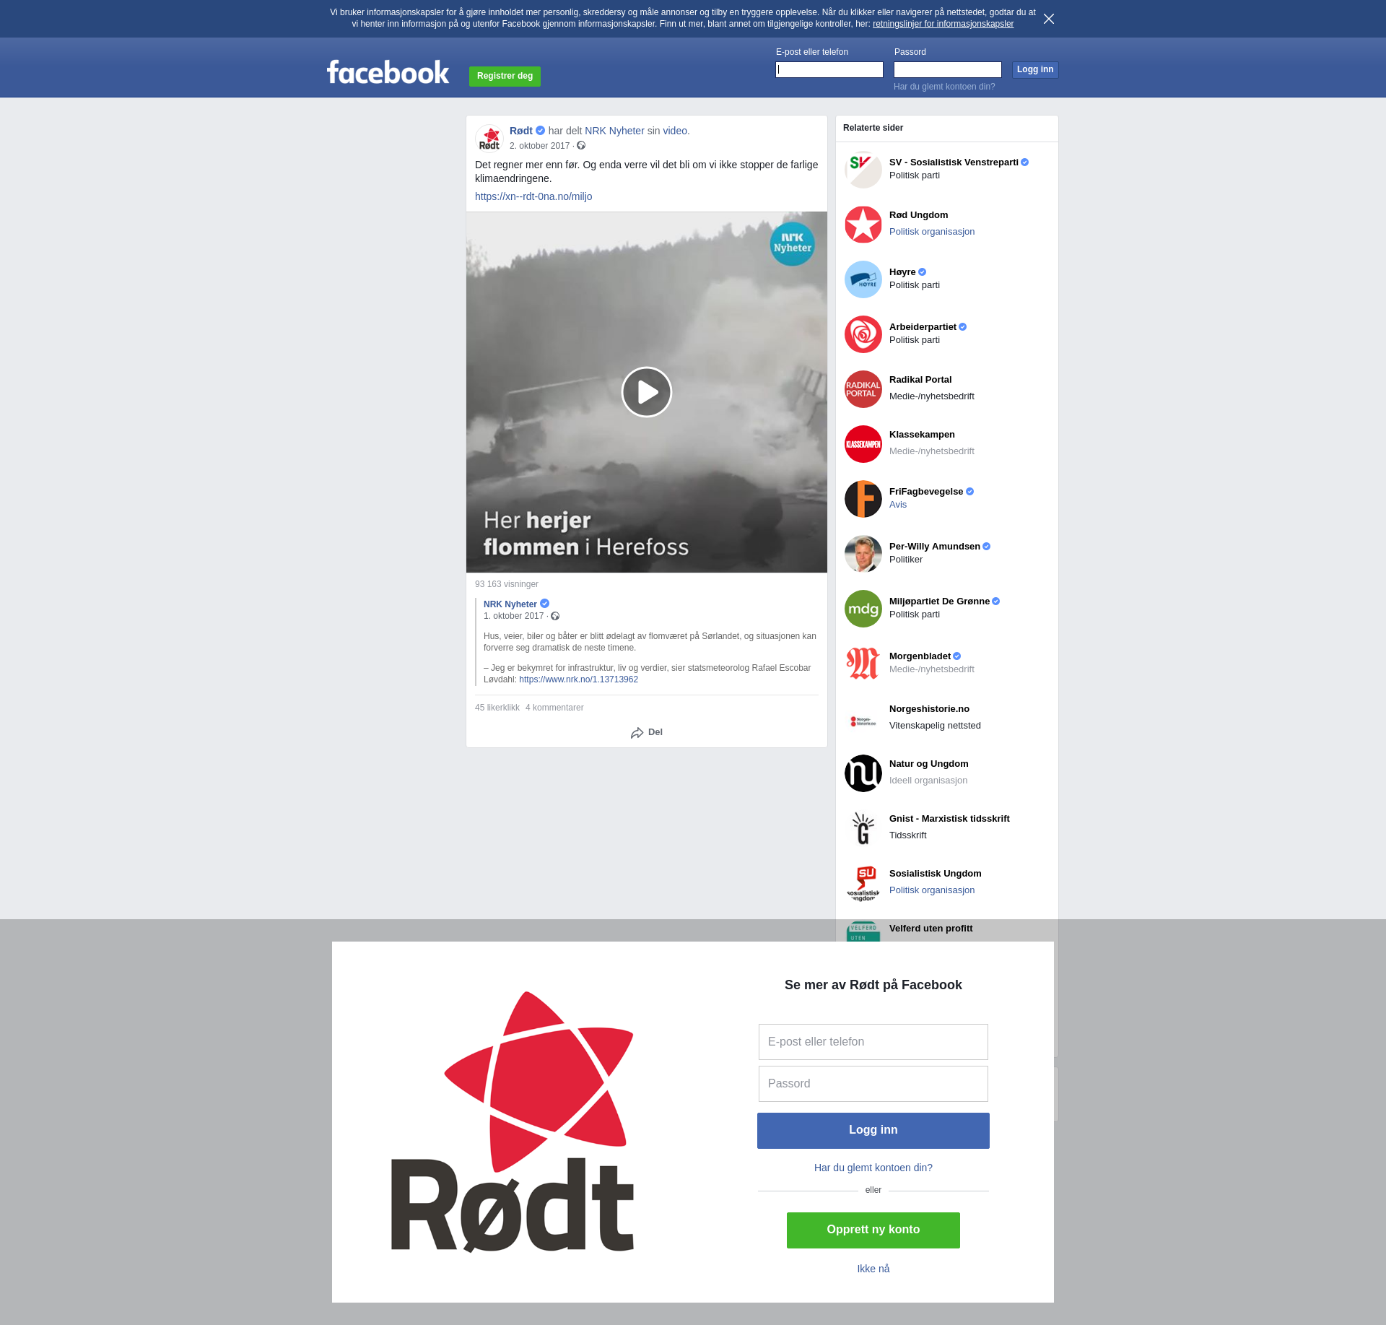
Task: Open Klassekampen page name
Action: tap(922, 435)
